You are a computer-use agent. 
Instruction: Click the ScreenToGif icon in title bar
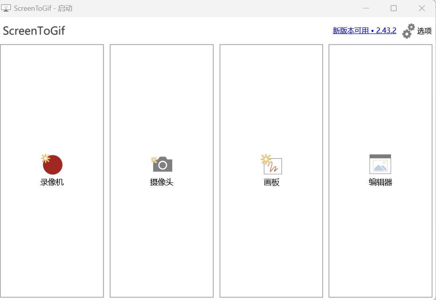pos(6,8)
